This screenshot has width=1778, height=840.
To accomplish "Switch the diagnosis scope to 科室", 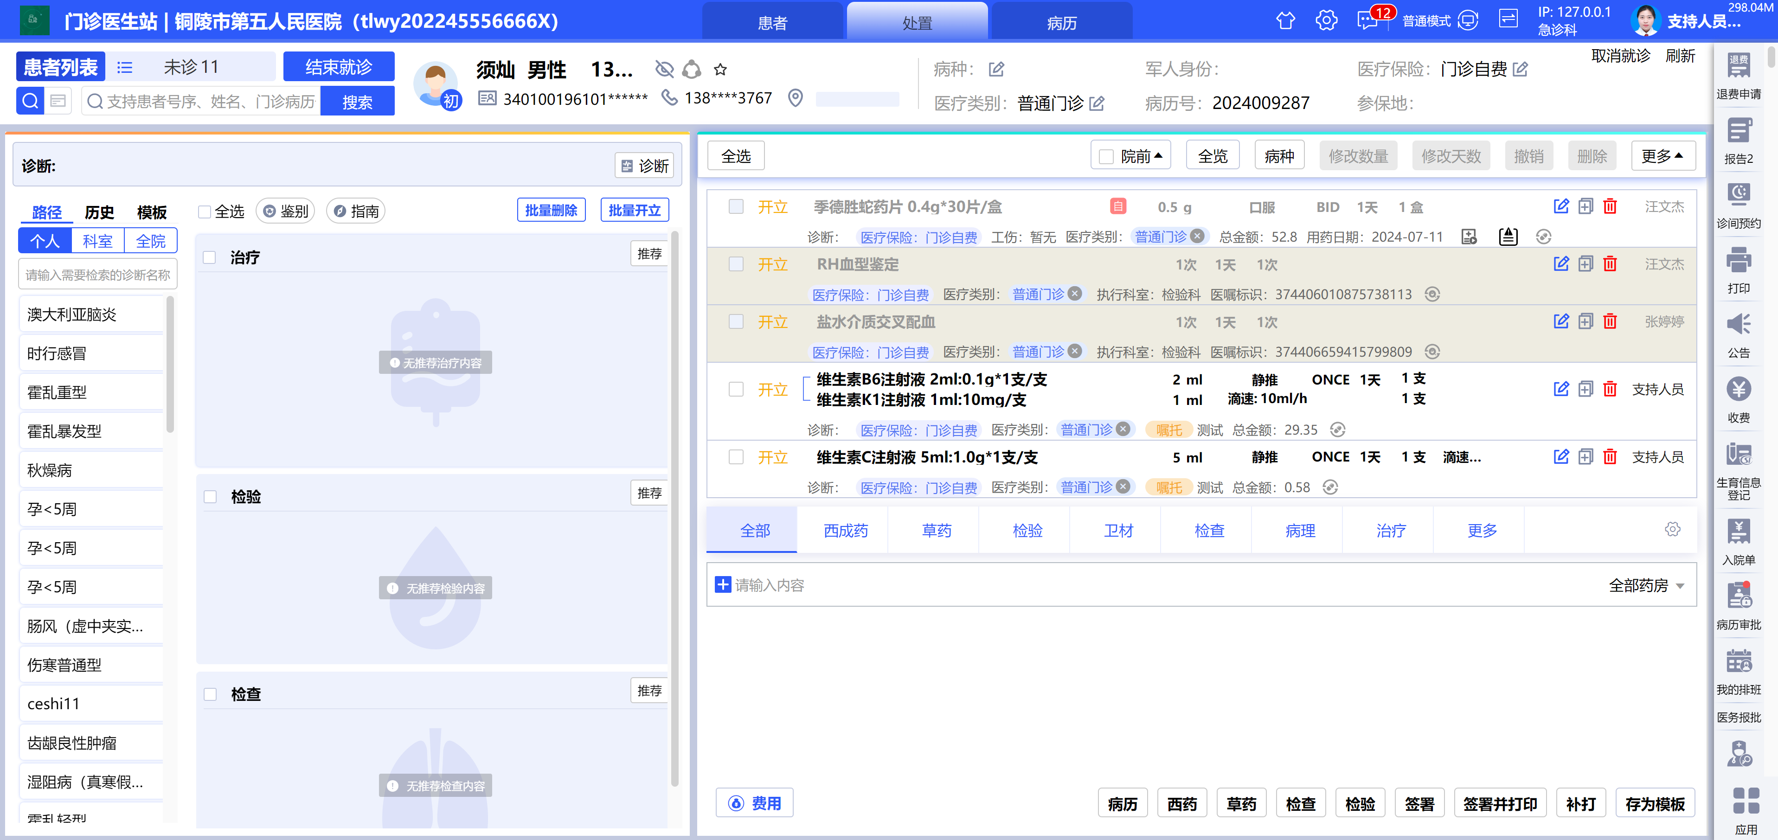I will [x=97, y=241].
